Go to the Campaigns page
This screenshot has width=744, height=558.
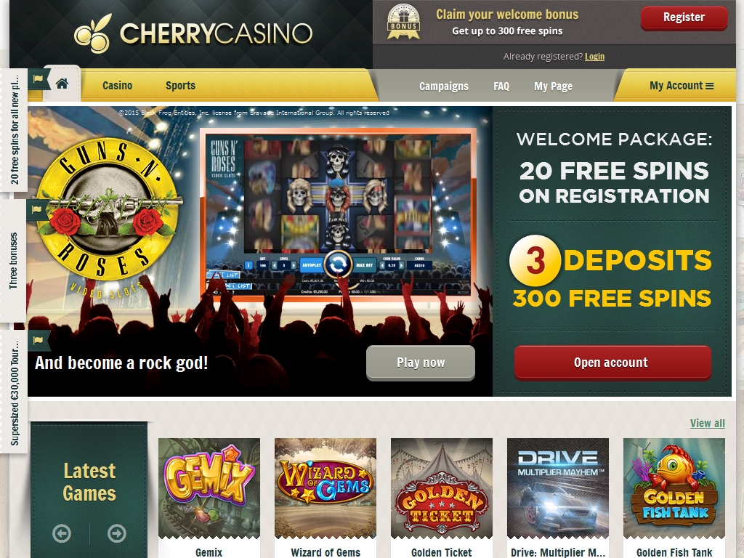pyautogui.click(x=444, y=86)
